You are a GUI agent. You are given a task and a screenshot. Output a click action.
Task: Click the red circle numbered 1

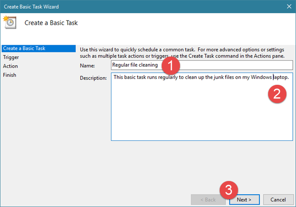[x=171, y=66]
